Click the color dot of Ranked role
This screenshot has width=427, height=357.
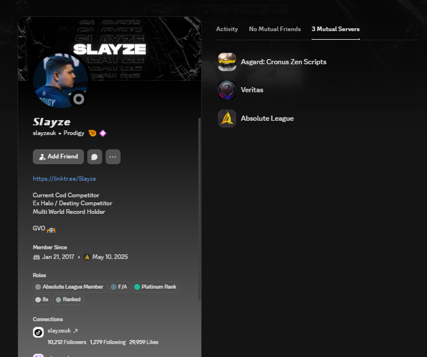[x=58, y=300]
